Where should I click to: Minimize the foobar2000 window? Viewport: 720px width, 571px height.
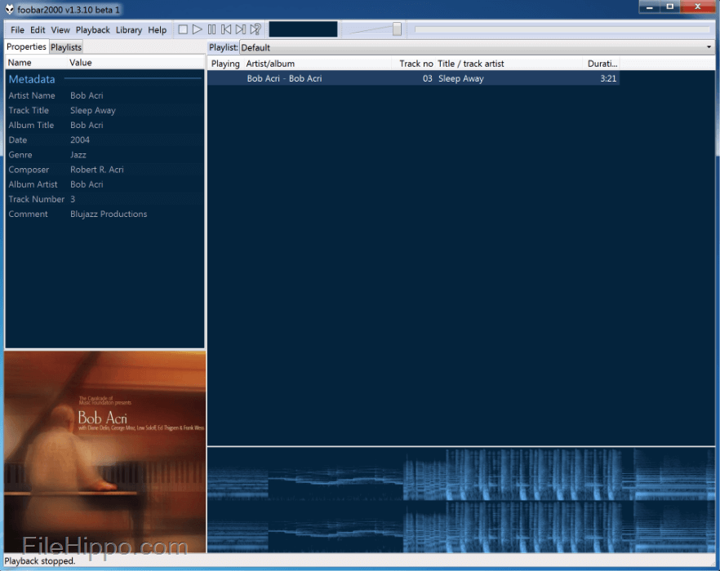point(649,7)
